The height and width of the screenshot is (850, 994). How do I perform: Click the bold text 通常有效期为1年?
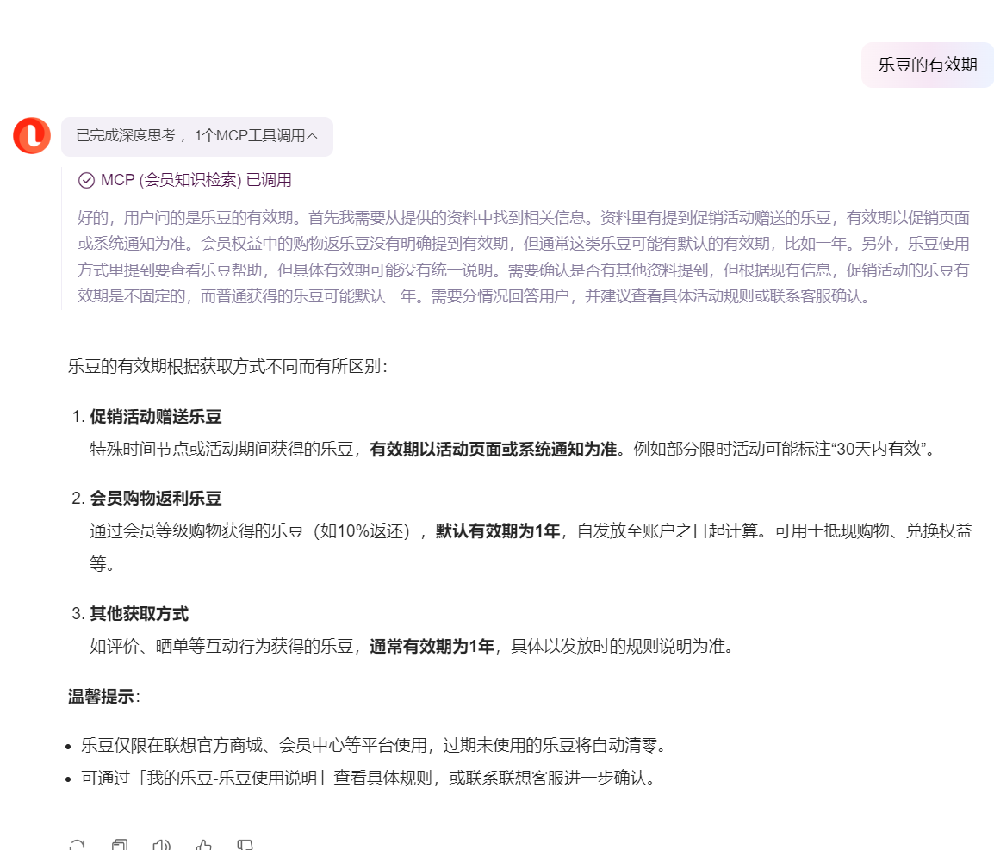432,647
